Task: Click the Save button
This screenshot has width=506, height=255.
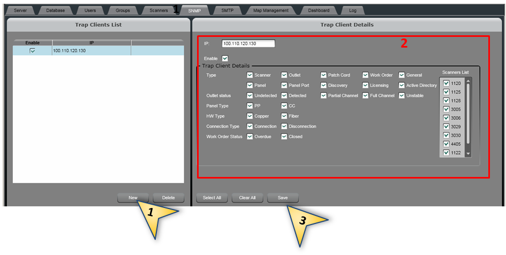Action: tap(283, 198)
